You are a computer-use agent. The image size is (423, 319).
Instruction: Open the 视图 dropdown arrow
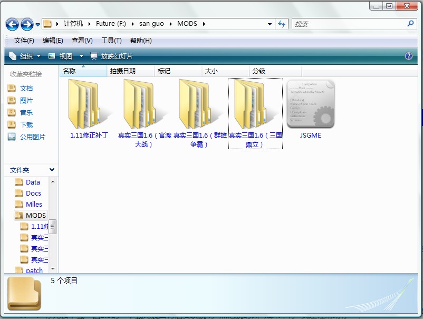click(x=81, y=56)
